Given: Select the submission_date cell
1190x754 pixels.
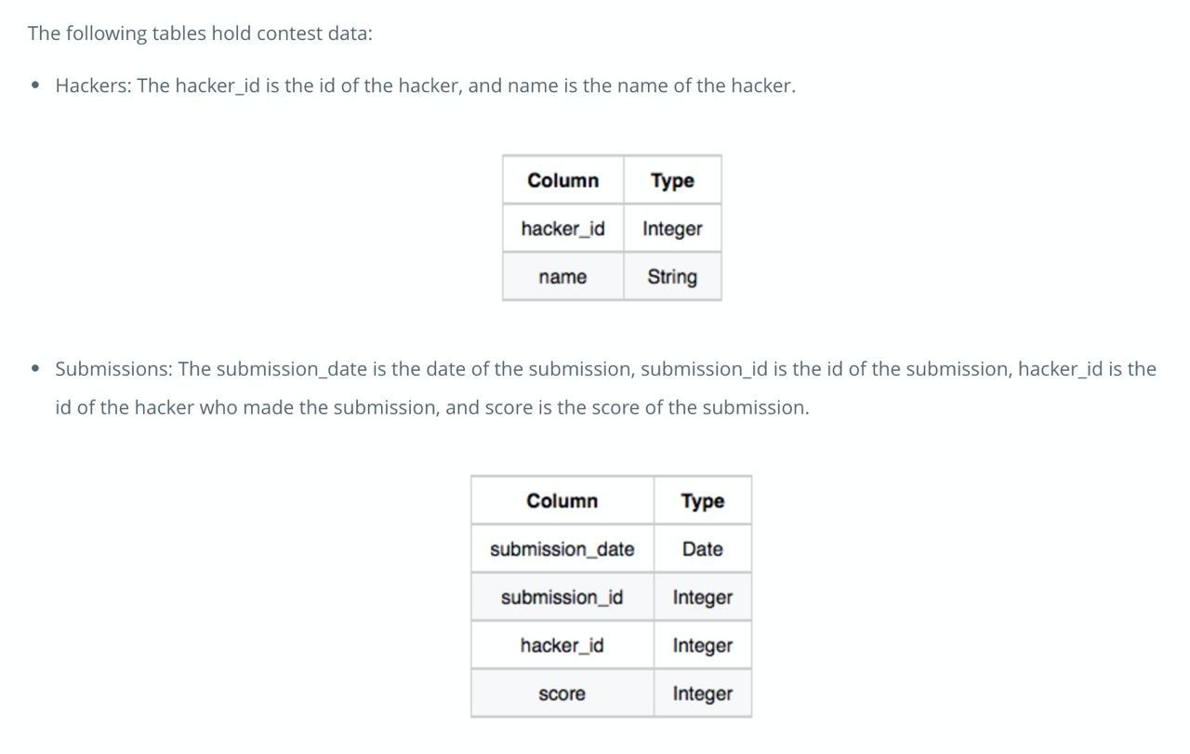Looking at the screenshot, I should point(562,549).
